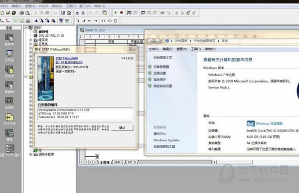This screenshot has width=299, height=193.
Task: Select 新特性 in the project tree
Action: [43, 32]
